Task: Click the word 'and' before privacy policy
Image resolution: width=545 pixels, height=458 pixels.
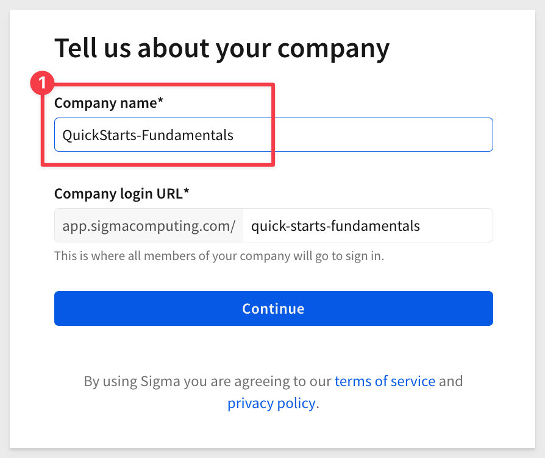Action: pos(451,381)
